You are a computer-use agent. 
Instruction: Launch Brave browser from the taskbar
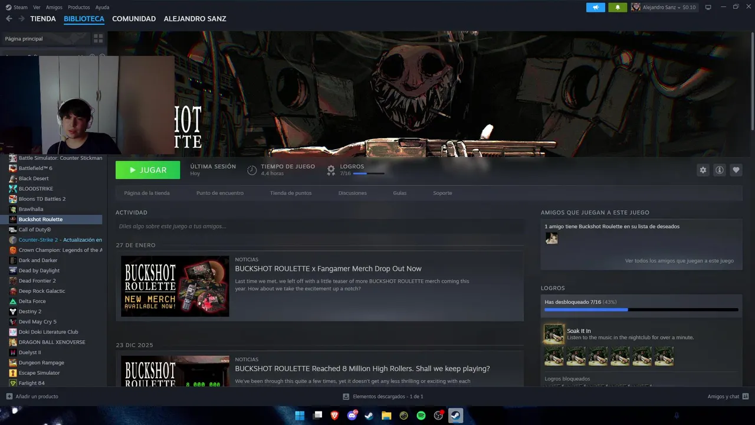334,416
